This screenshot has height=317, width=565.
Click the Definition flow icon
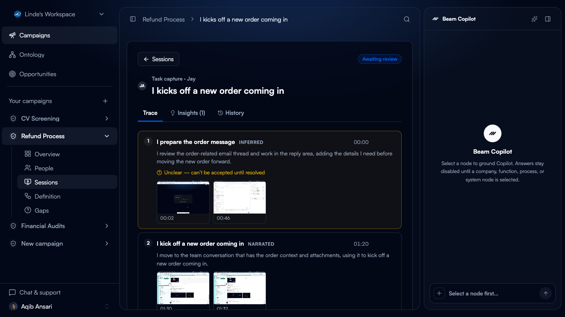pos(28,196)
